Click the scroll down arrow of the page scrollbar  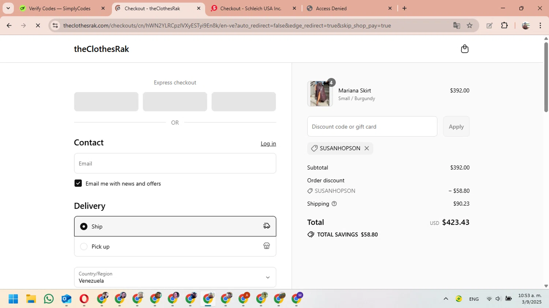(x=546, y=286)
